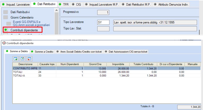Open the CIG tab
Screen dimensions: 203x110
[77, 5]
